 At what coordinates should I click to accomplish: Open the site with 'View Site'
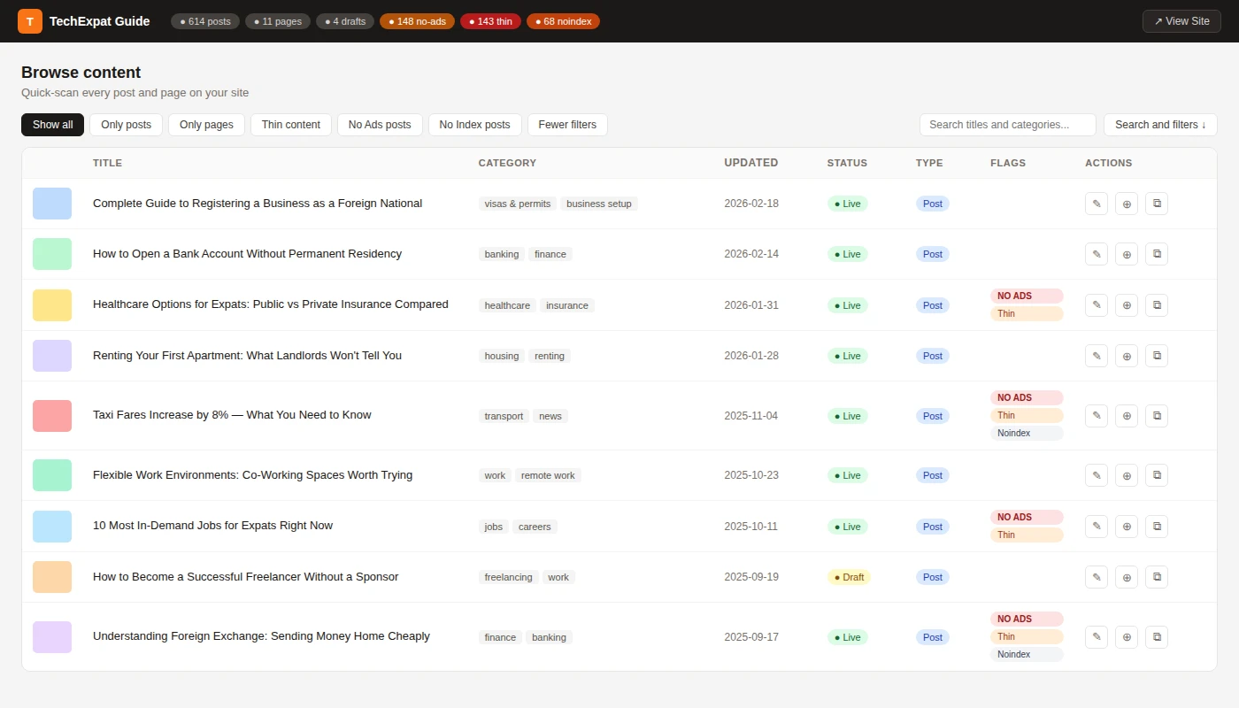point(1181,20)
